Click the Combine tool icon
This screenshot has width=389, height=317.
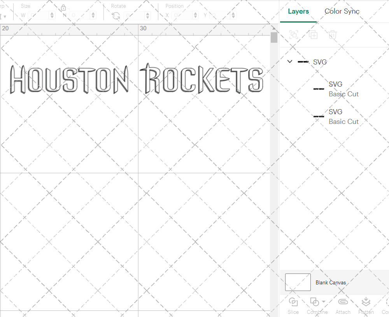315,302
